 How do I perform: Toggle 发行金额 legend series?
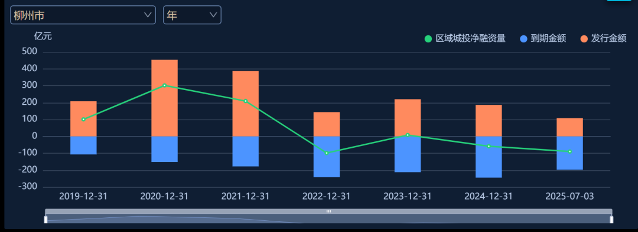(x=603, y=38)
